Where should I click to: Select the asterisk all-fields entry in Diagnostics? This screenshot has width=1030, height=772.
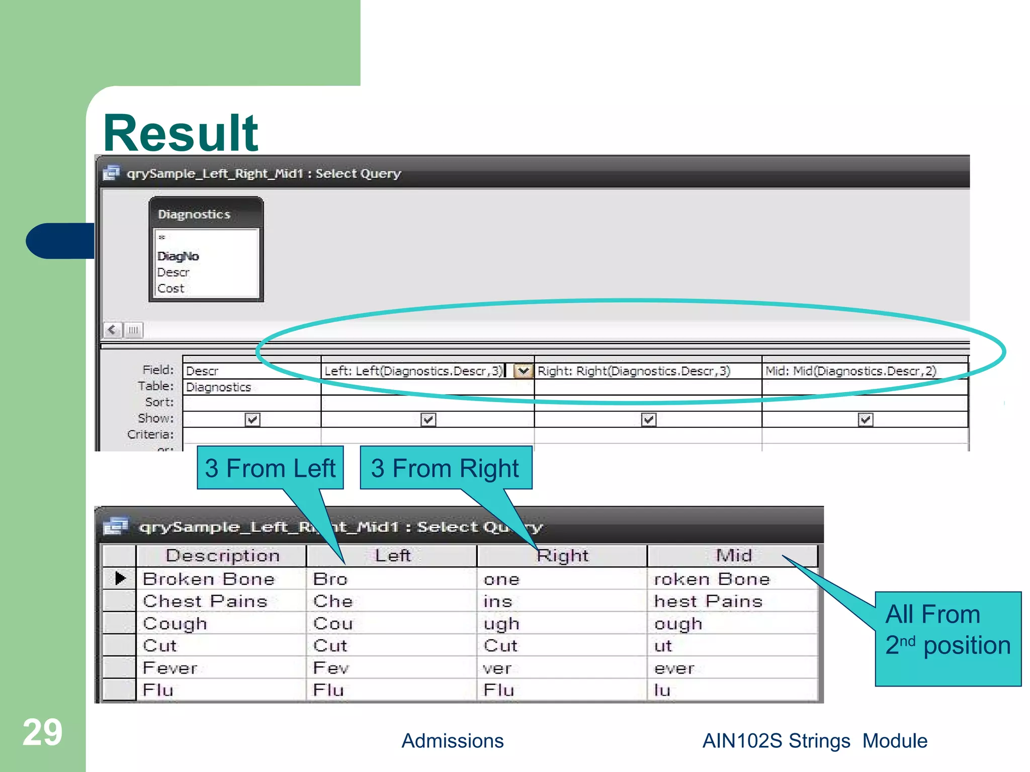click(162, 237)
